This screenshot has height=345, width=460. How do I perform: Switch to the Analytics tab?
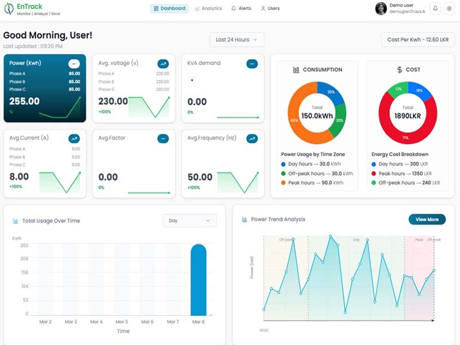tap(208, 9)
